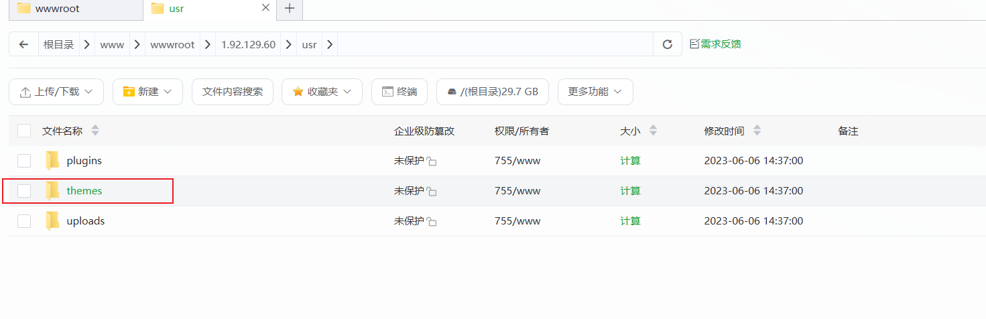Open the themes folder icon

pyautogui.click(x=52, y=191)
